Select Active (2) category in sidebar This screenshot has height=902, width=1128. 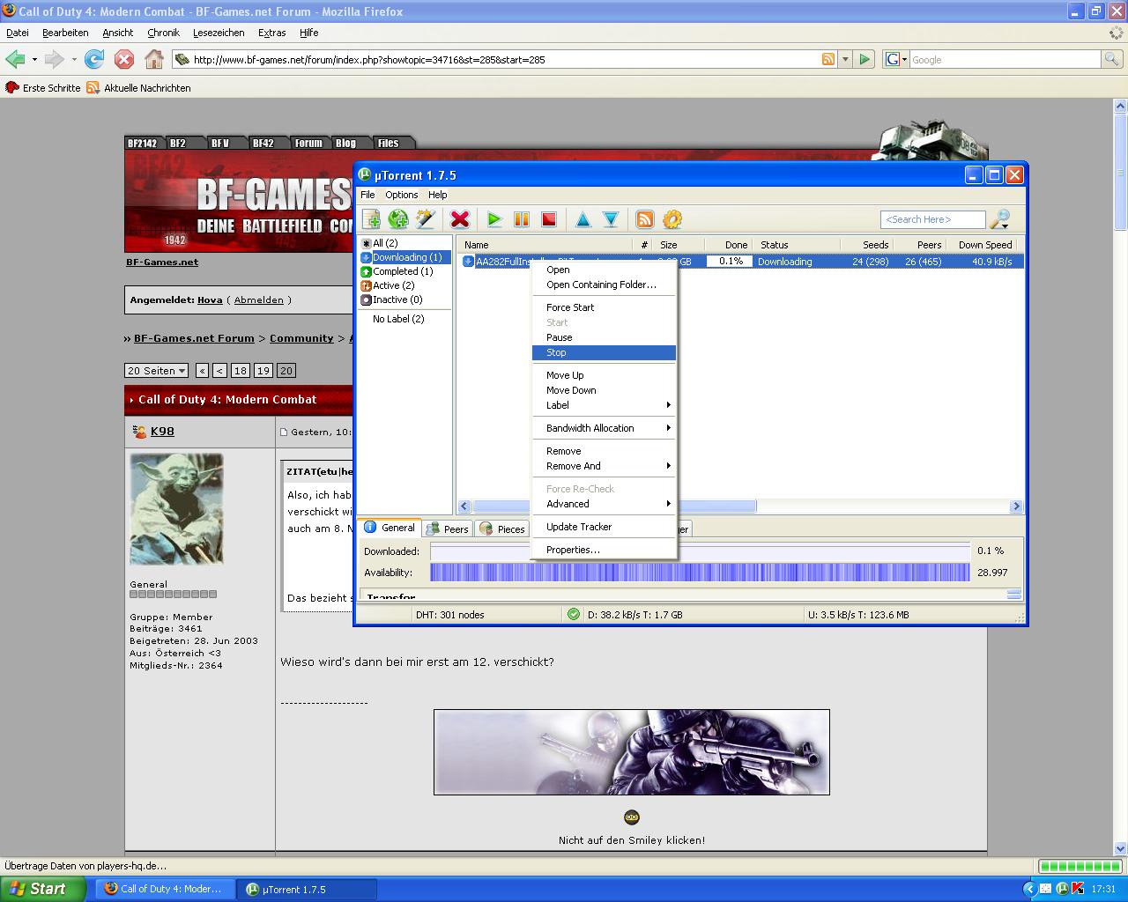pos(393,285)
